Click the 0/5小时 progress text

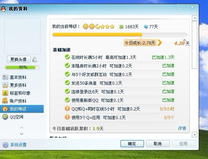(x=167, y=109)
